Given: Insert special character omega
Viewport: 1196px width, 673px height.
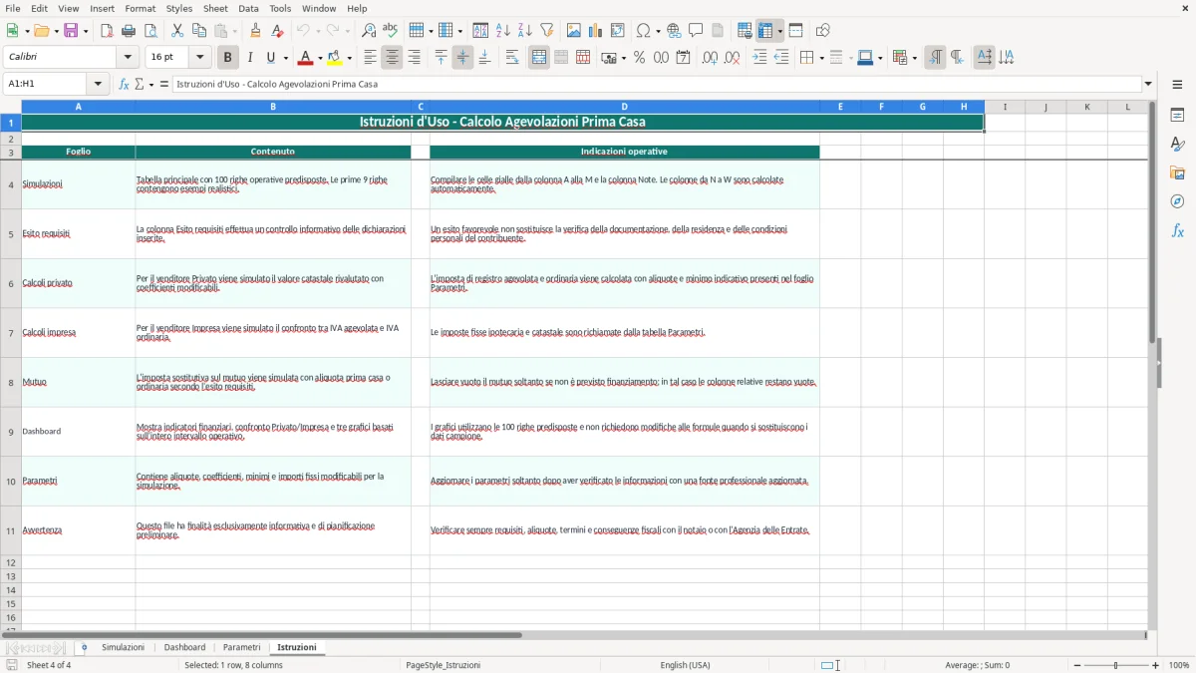Looking at the screenshot, I should click(x=644, y=31).
